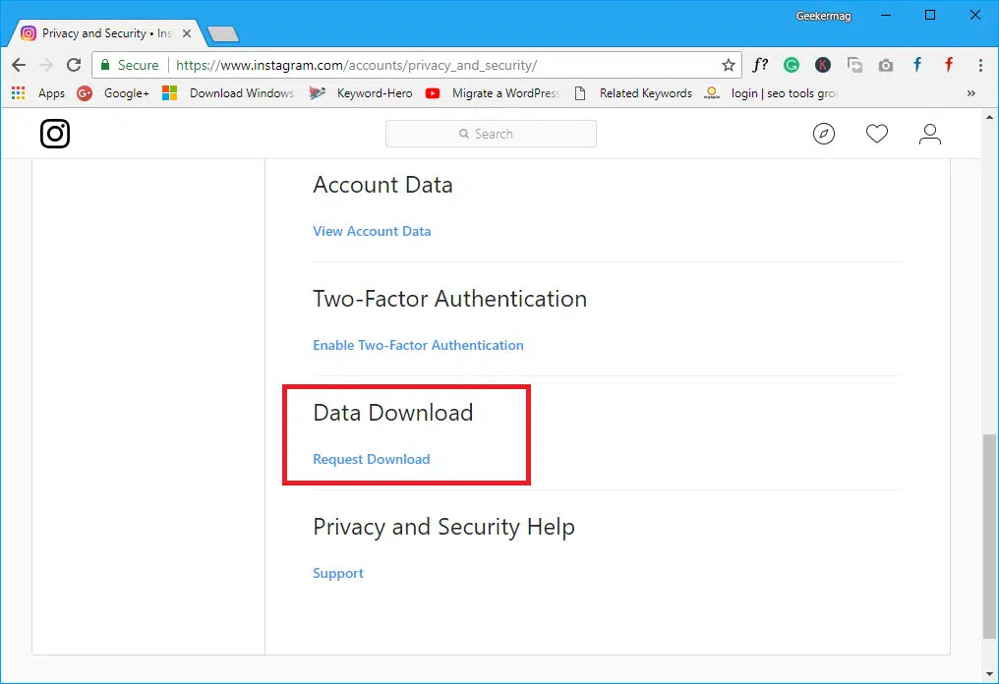Bookmark this page with the star icon
This screenshot has height=684, width=999.
pos(729,65)
